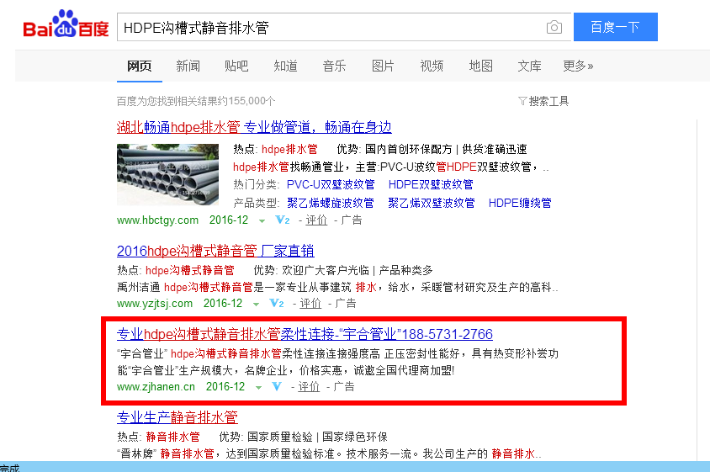Open 聚乙烯螺旋波纹管 product link
This screenshot has height=472, width=710.
tap(331, 203)
